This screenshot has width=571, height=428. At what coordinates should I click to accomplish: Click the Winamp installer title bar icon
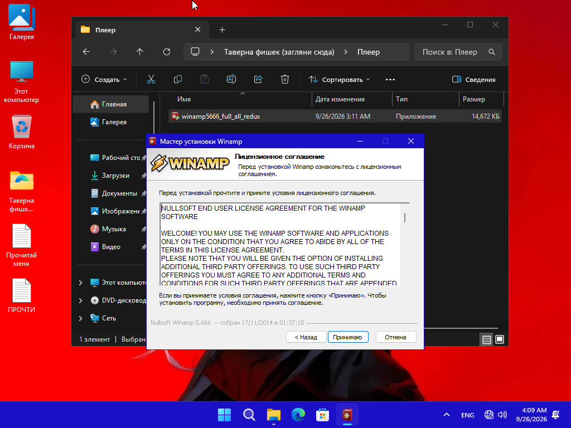pyautogui.click(x=153, y=141)
